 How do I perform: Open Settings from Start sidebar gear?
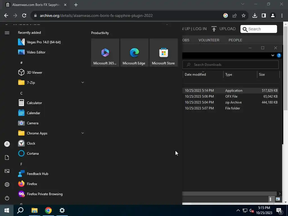(7, 184)
